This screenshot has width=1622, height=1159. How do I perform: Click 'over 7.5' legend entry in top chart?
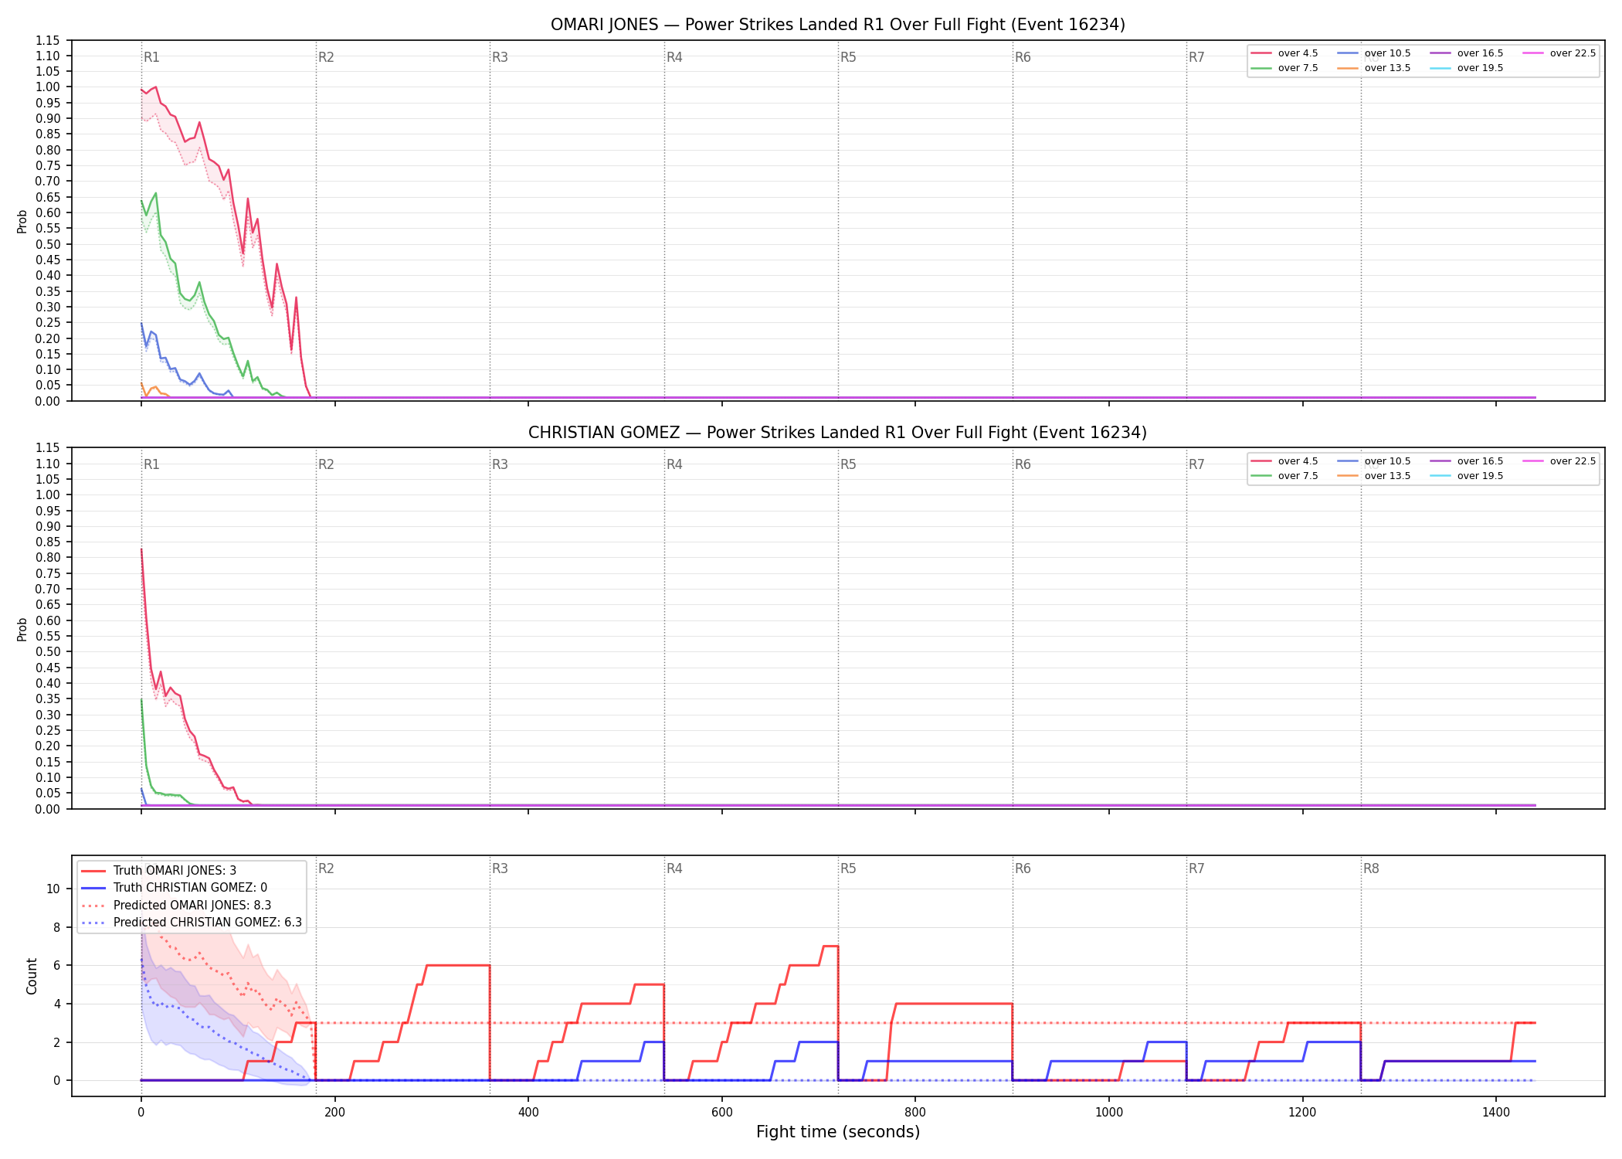click(x=1284, y=68)
